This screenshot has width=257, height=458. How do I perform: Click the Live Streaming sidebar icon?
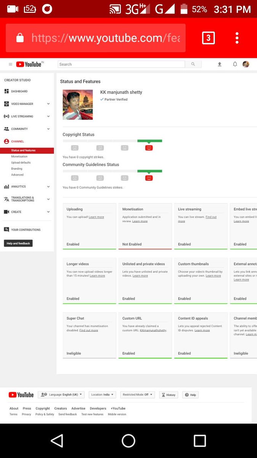pyautogui.click(x=6, y=116)
